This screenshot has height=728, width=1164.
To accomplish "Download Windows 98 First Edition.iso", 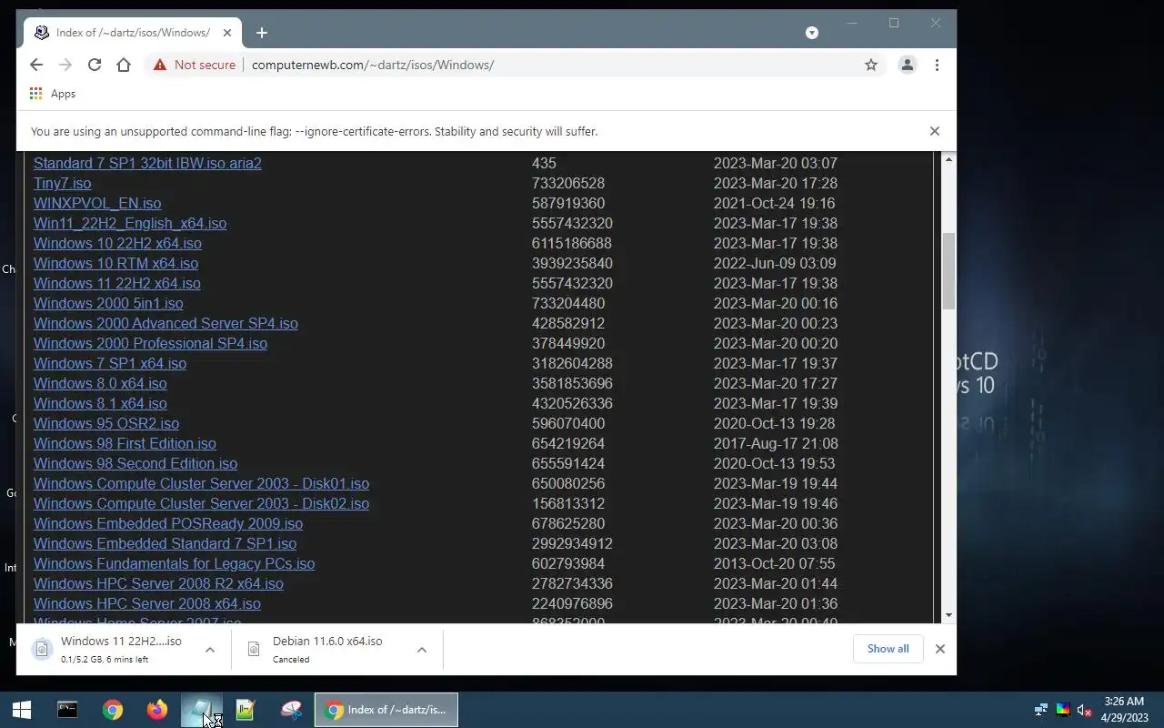I will [125, 443].
